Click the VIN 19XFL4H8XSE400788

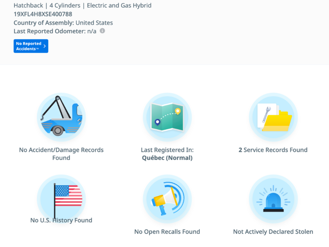coord(43,14)
